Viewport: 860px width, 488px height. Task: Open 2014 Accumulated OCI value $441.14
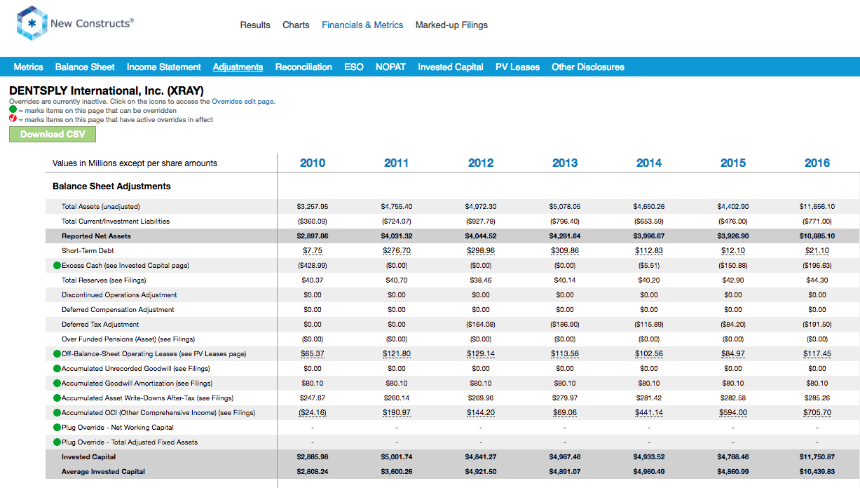pos(649,413)
